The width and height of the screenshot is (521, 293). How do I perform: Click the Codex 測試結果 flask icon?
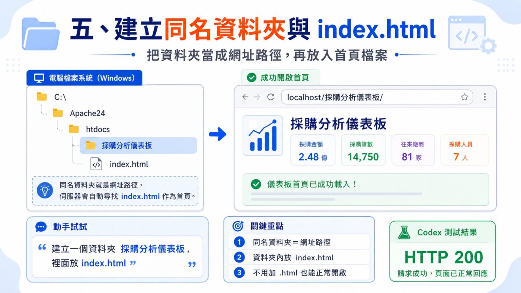404,232
